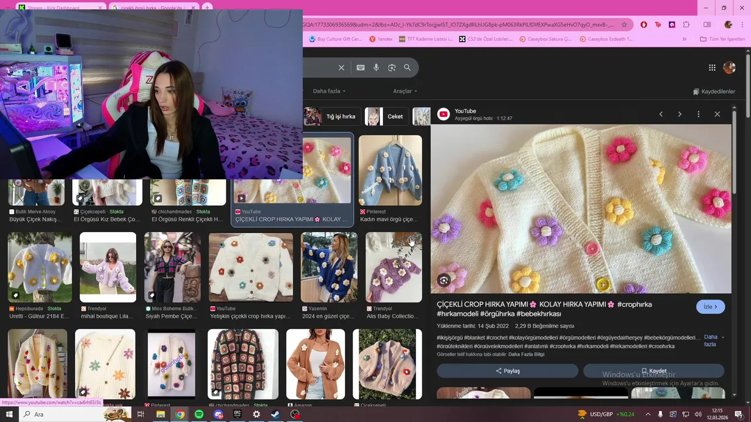
Task: Search by image with Google Lens icon
Action: 392,67
